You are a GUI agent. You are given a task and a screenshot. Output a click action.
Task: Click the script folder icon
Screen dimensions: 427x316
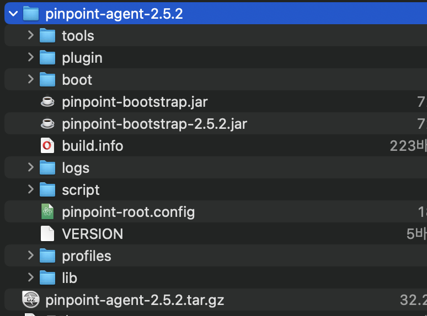pos(47,189)
